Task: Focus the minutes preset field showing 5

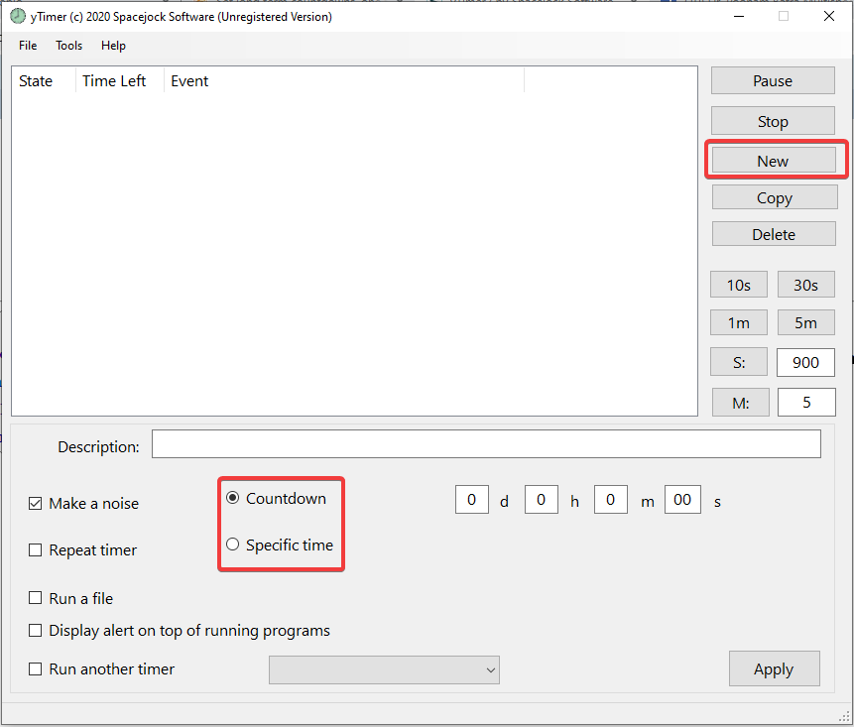Action: [806, 403]
